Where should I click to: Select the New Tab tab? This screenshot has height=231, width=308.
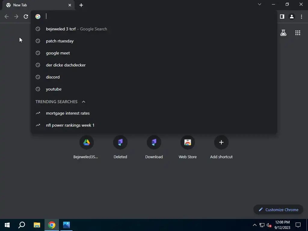click(x=38, y=5)
